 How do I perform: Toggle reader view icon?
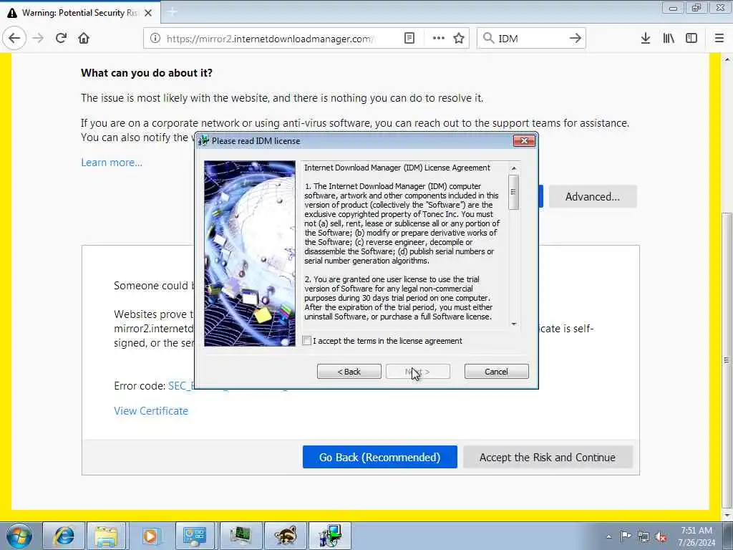click(x=409, y=39)
